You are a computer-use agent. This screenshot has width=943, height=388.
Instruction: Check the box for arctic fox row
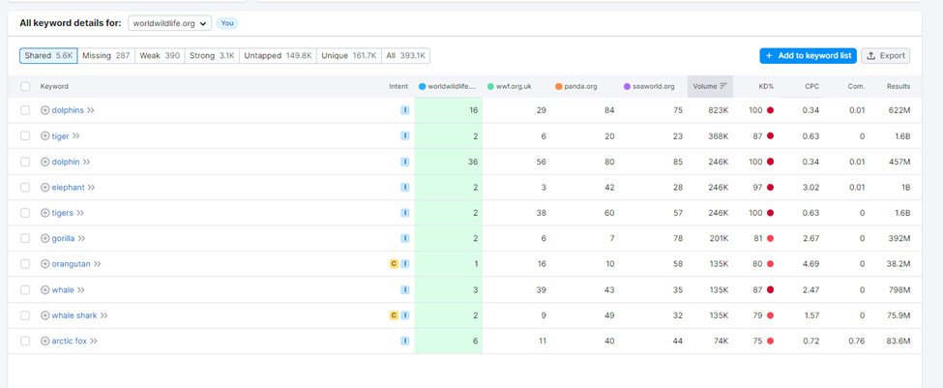pyautogui.click(x=24, y=342)
